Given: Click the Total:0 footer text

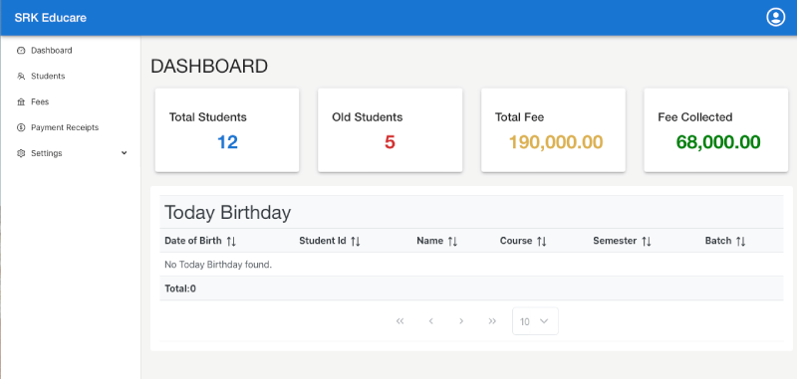Looking at the screenshot, I should point(180,288).
